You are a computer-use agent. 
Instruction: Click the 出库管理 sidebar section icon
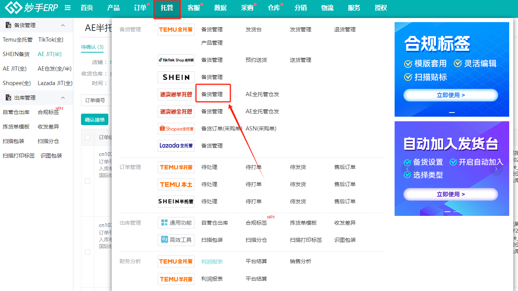tap(8, 98)
